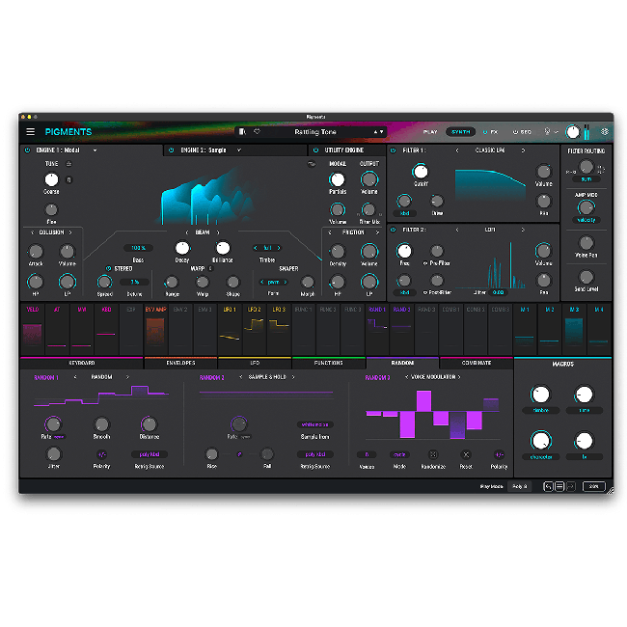Open the ENVELOPES modulation tab
The image size is (627, 627).
[x=180, y=363]
